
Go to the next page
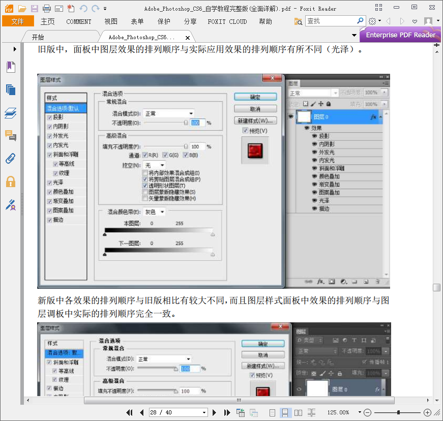click(x=214, y=412)
